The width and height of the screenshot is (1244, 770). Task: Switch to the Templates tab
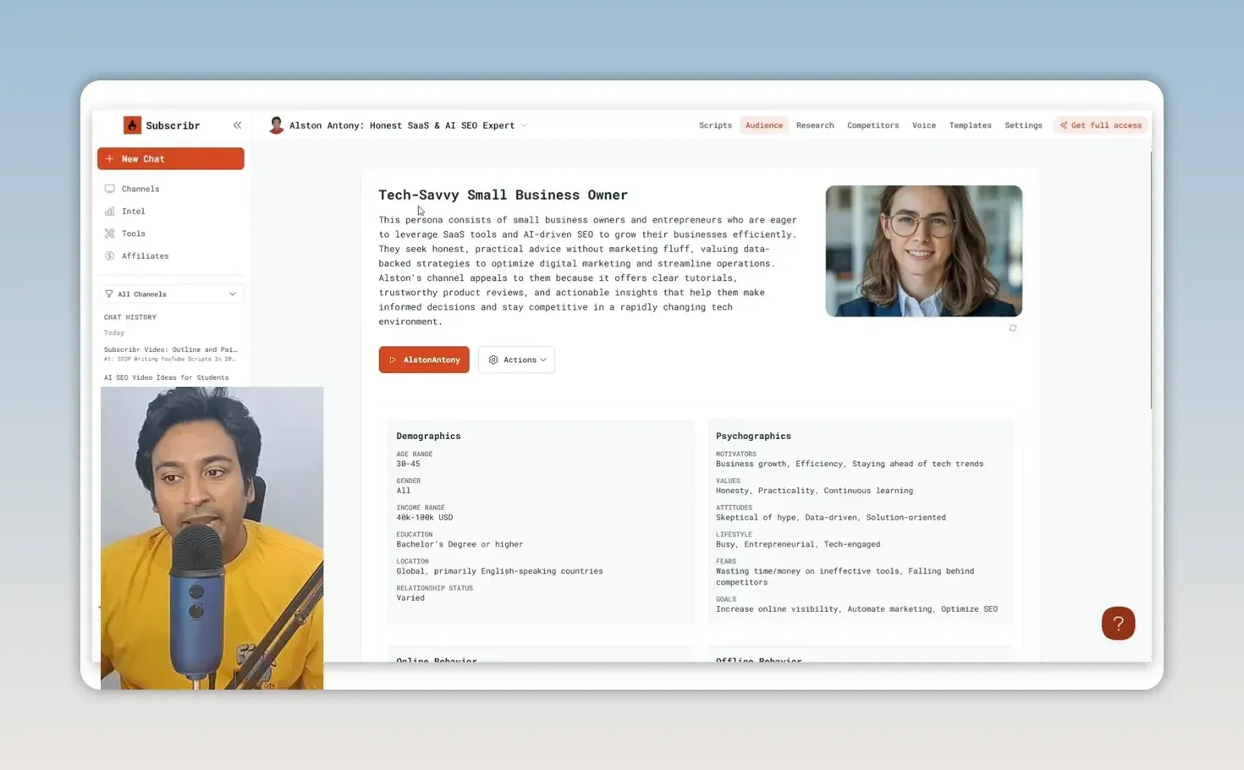(x=970, y=125)
